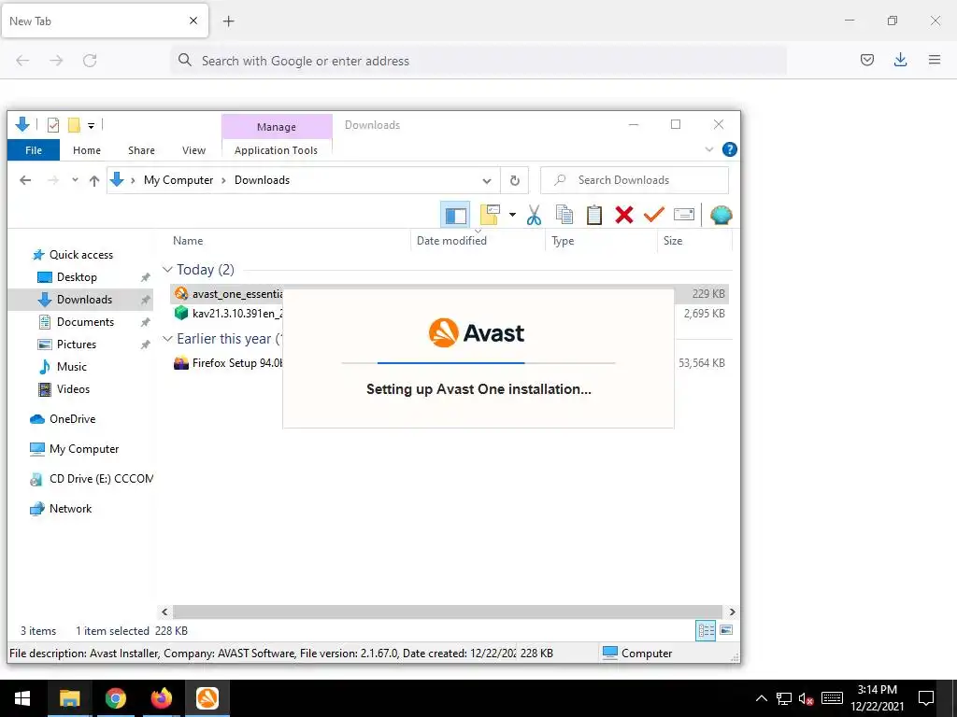This screenshot has height=717, width=957.
Task: Open Firefox Downloads panel icon
Action: [x=900, y=60]
